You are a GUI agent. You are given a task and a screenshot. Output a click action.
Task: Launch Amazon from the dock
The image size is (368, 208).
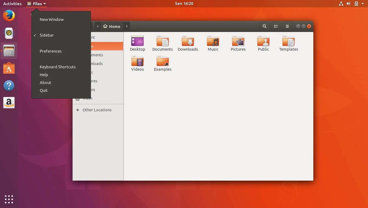9,103
